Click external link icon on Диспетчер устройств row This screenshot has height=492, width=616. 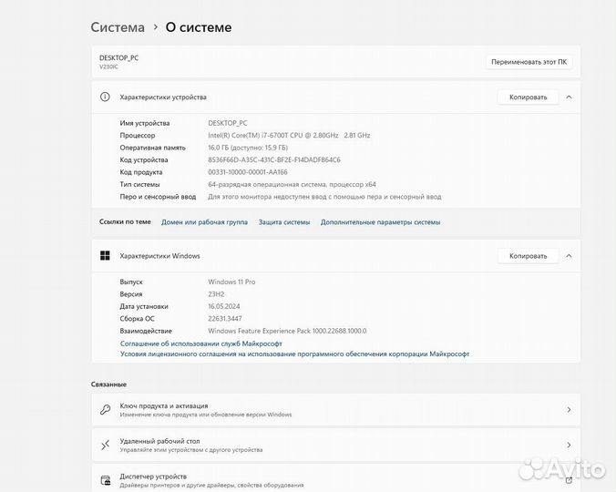coord(569,480)
